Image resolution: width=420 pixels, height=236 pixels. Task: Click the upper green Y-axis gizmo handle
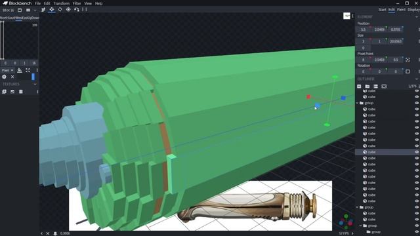coord(335,77)
